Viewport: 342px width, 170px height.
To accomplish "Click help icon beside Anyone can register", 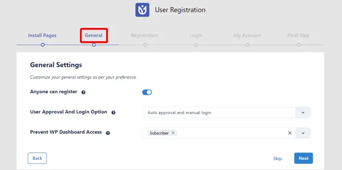I will tap(84, 92).
